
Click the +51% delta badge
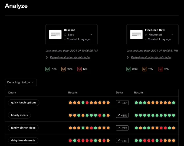[x=122, y=115]
